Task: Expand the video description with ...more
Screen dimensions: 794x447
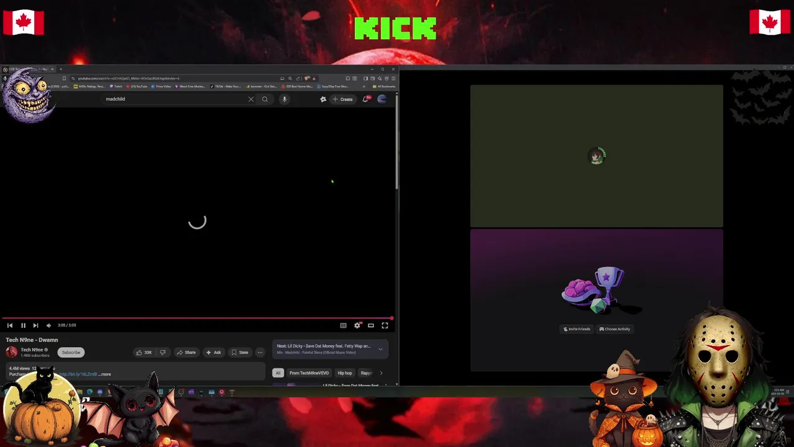Action: point(105,374)
